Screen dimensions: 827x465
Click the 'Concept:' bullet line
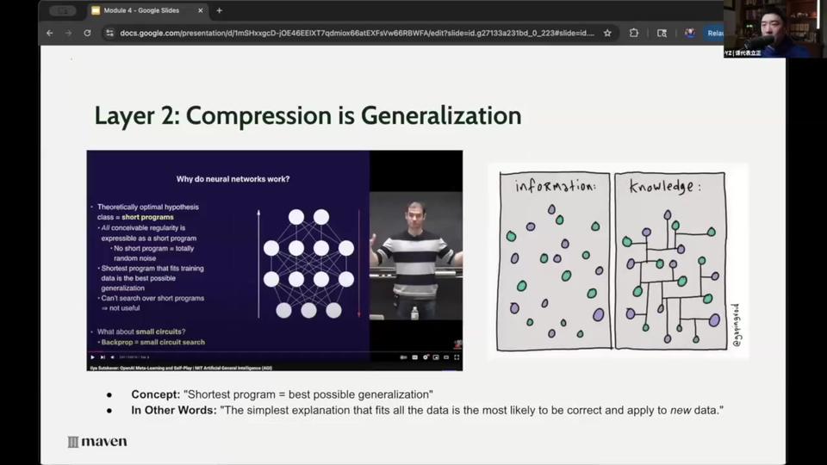click(x=283, y=394)
